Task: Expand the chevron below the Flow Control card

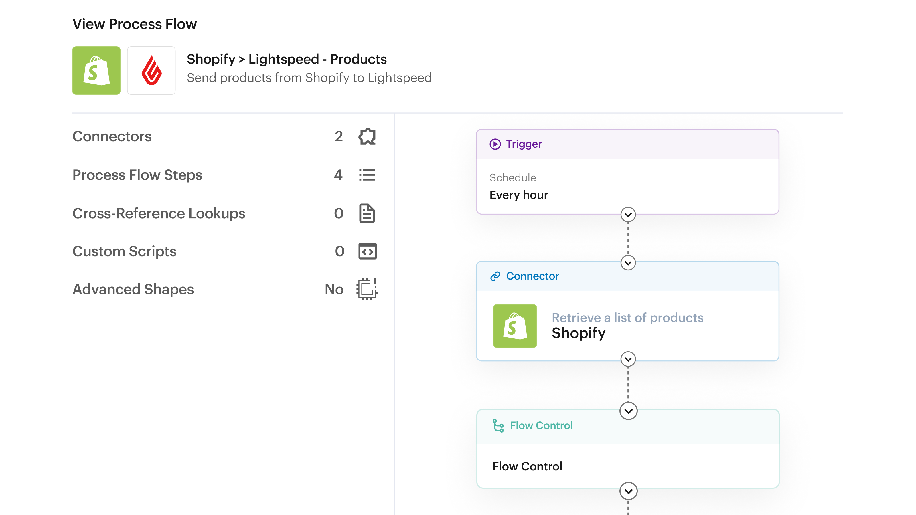Action: point(628,491)
